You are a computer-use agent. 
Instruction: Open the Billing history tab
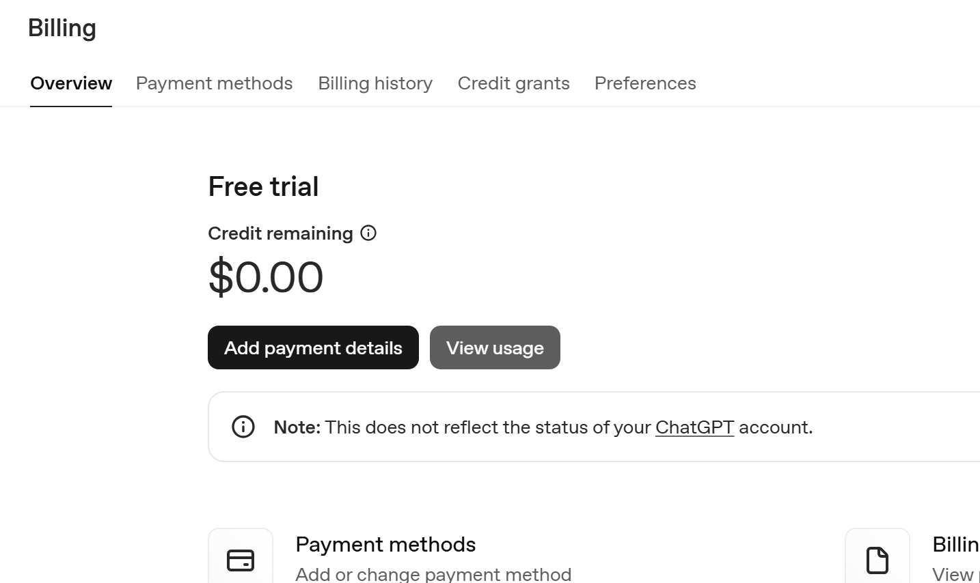[x=375, y=83]
